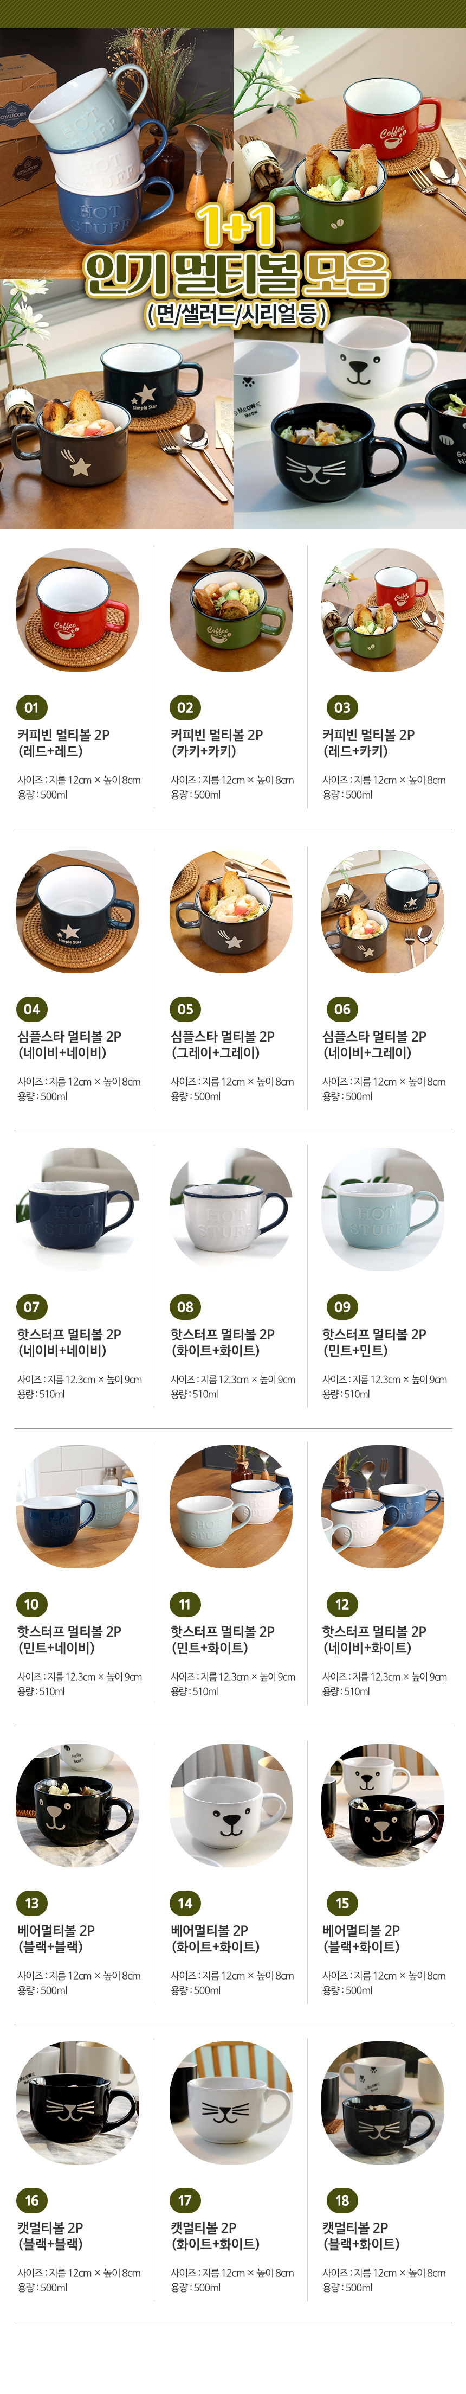
Task: Click 핫스터프 멀티볼 2P (화이트+화이트) title
Action: (x=223, y=1342)
